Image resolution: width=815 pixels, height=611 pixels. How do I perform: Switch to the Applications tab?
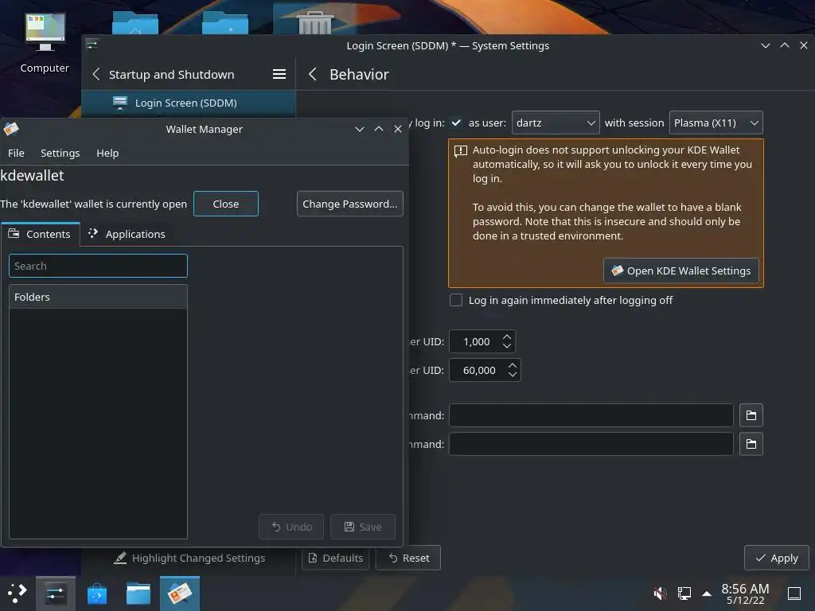pos(127,234)
